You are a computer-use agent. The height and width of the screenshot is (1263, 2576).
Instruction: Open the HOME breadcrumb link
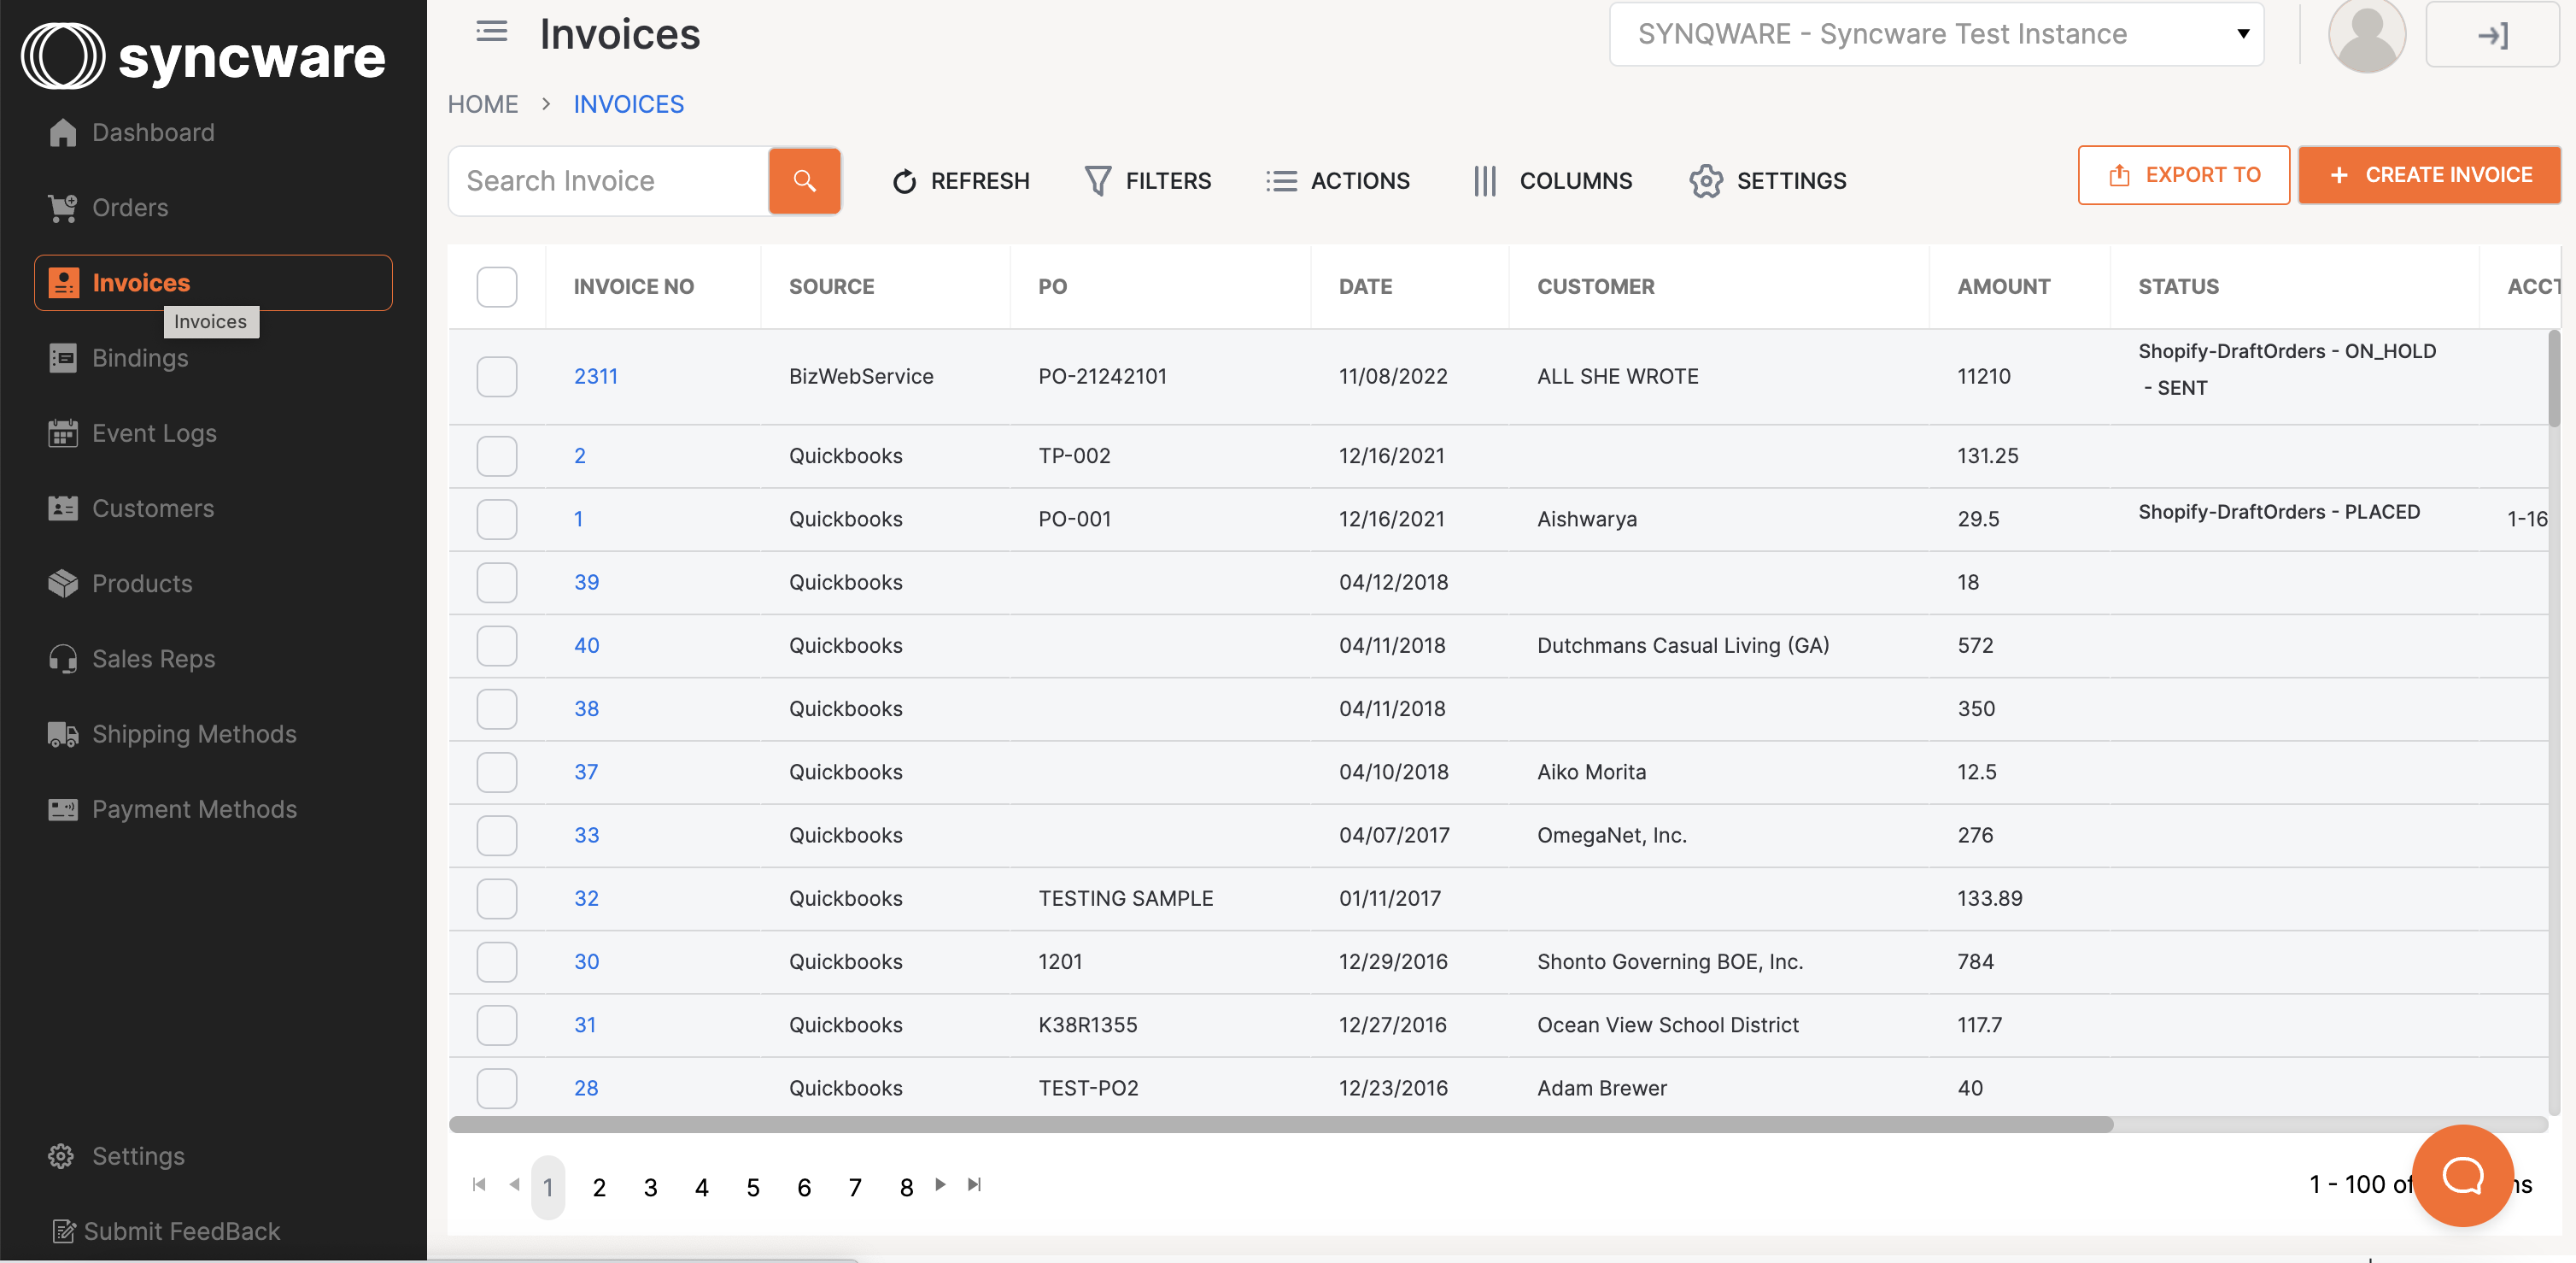(x=483, y=104)
